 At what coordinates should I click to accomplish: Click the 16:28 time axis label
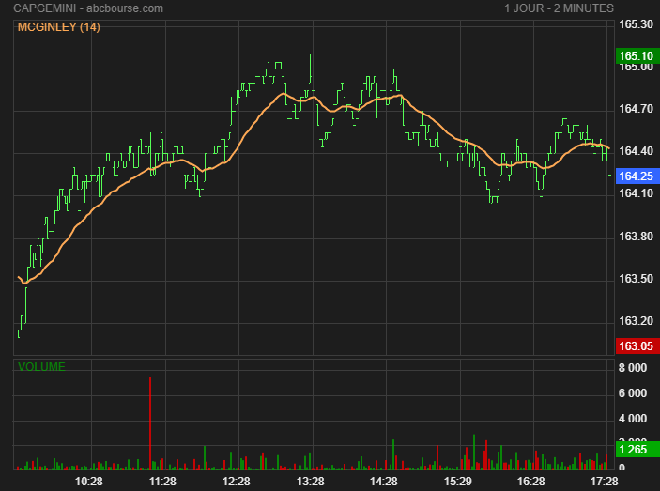click(x=530, y=482)
